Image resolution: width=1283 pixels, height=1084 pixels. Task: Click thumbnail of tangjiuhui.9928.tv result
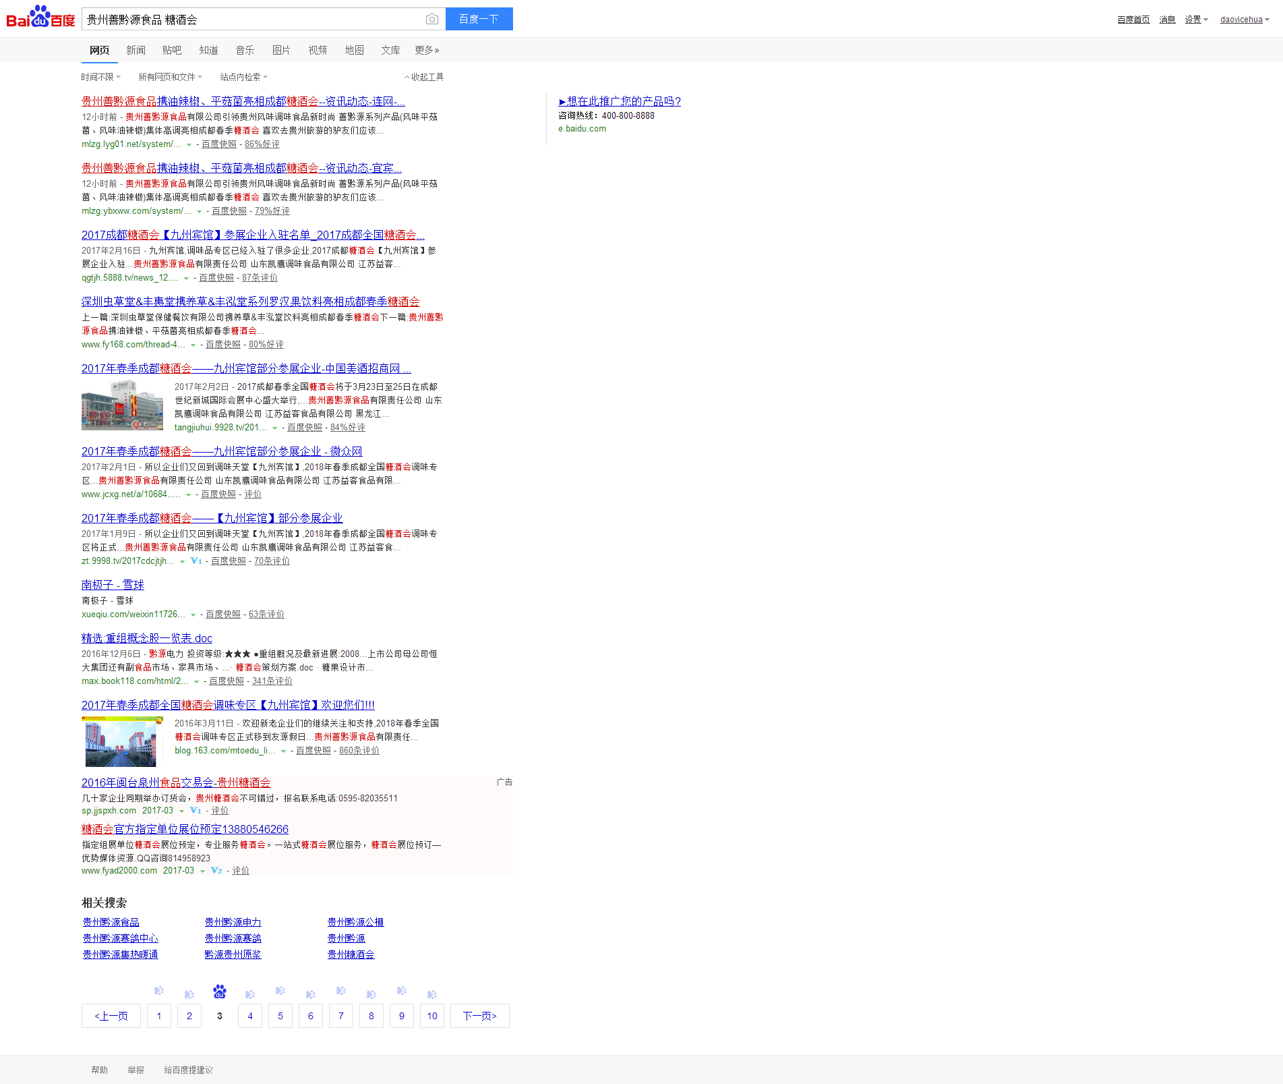(122, 405)
